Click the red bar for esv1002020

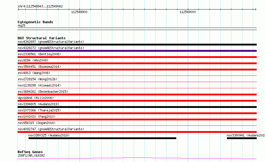point(137,119)
